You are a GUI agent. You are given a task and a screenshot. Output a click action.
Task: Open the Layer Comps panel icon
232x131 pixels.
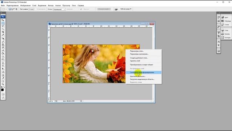coord(219,51)
